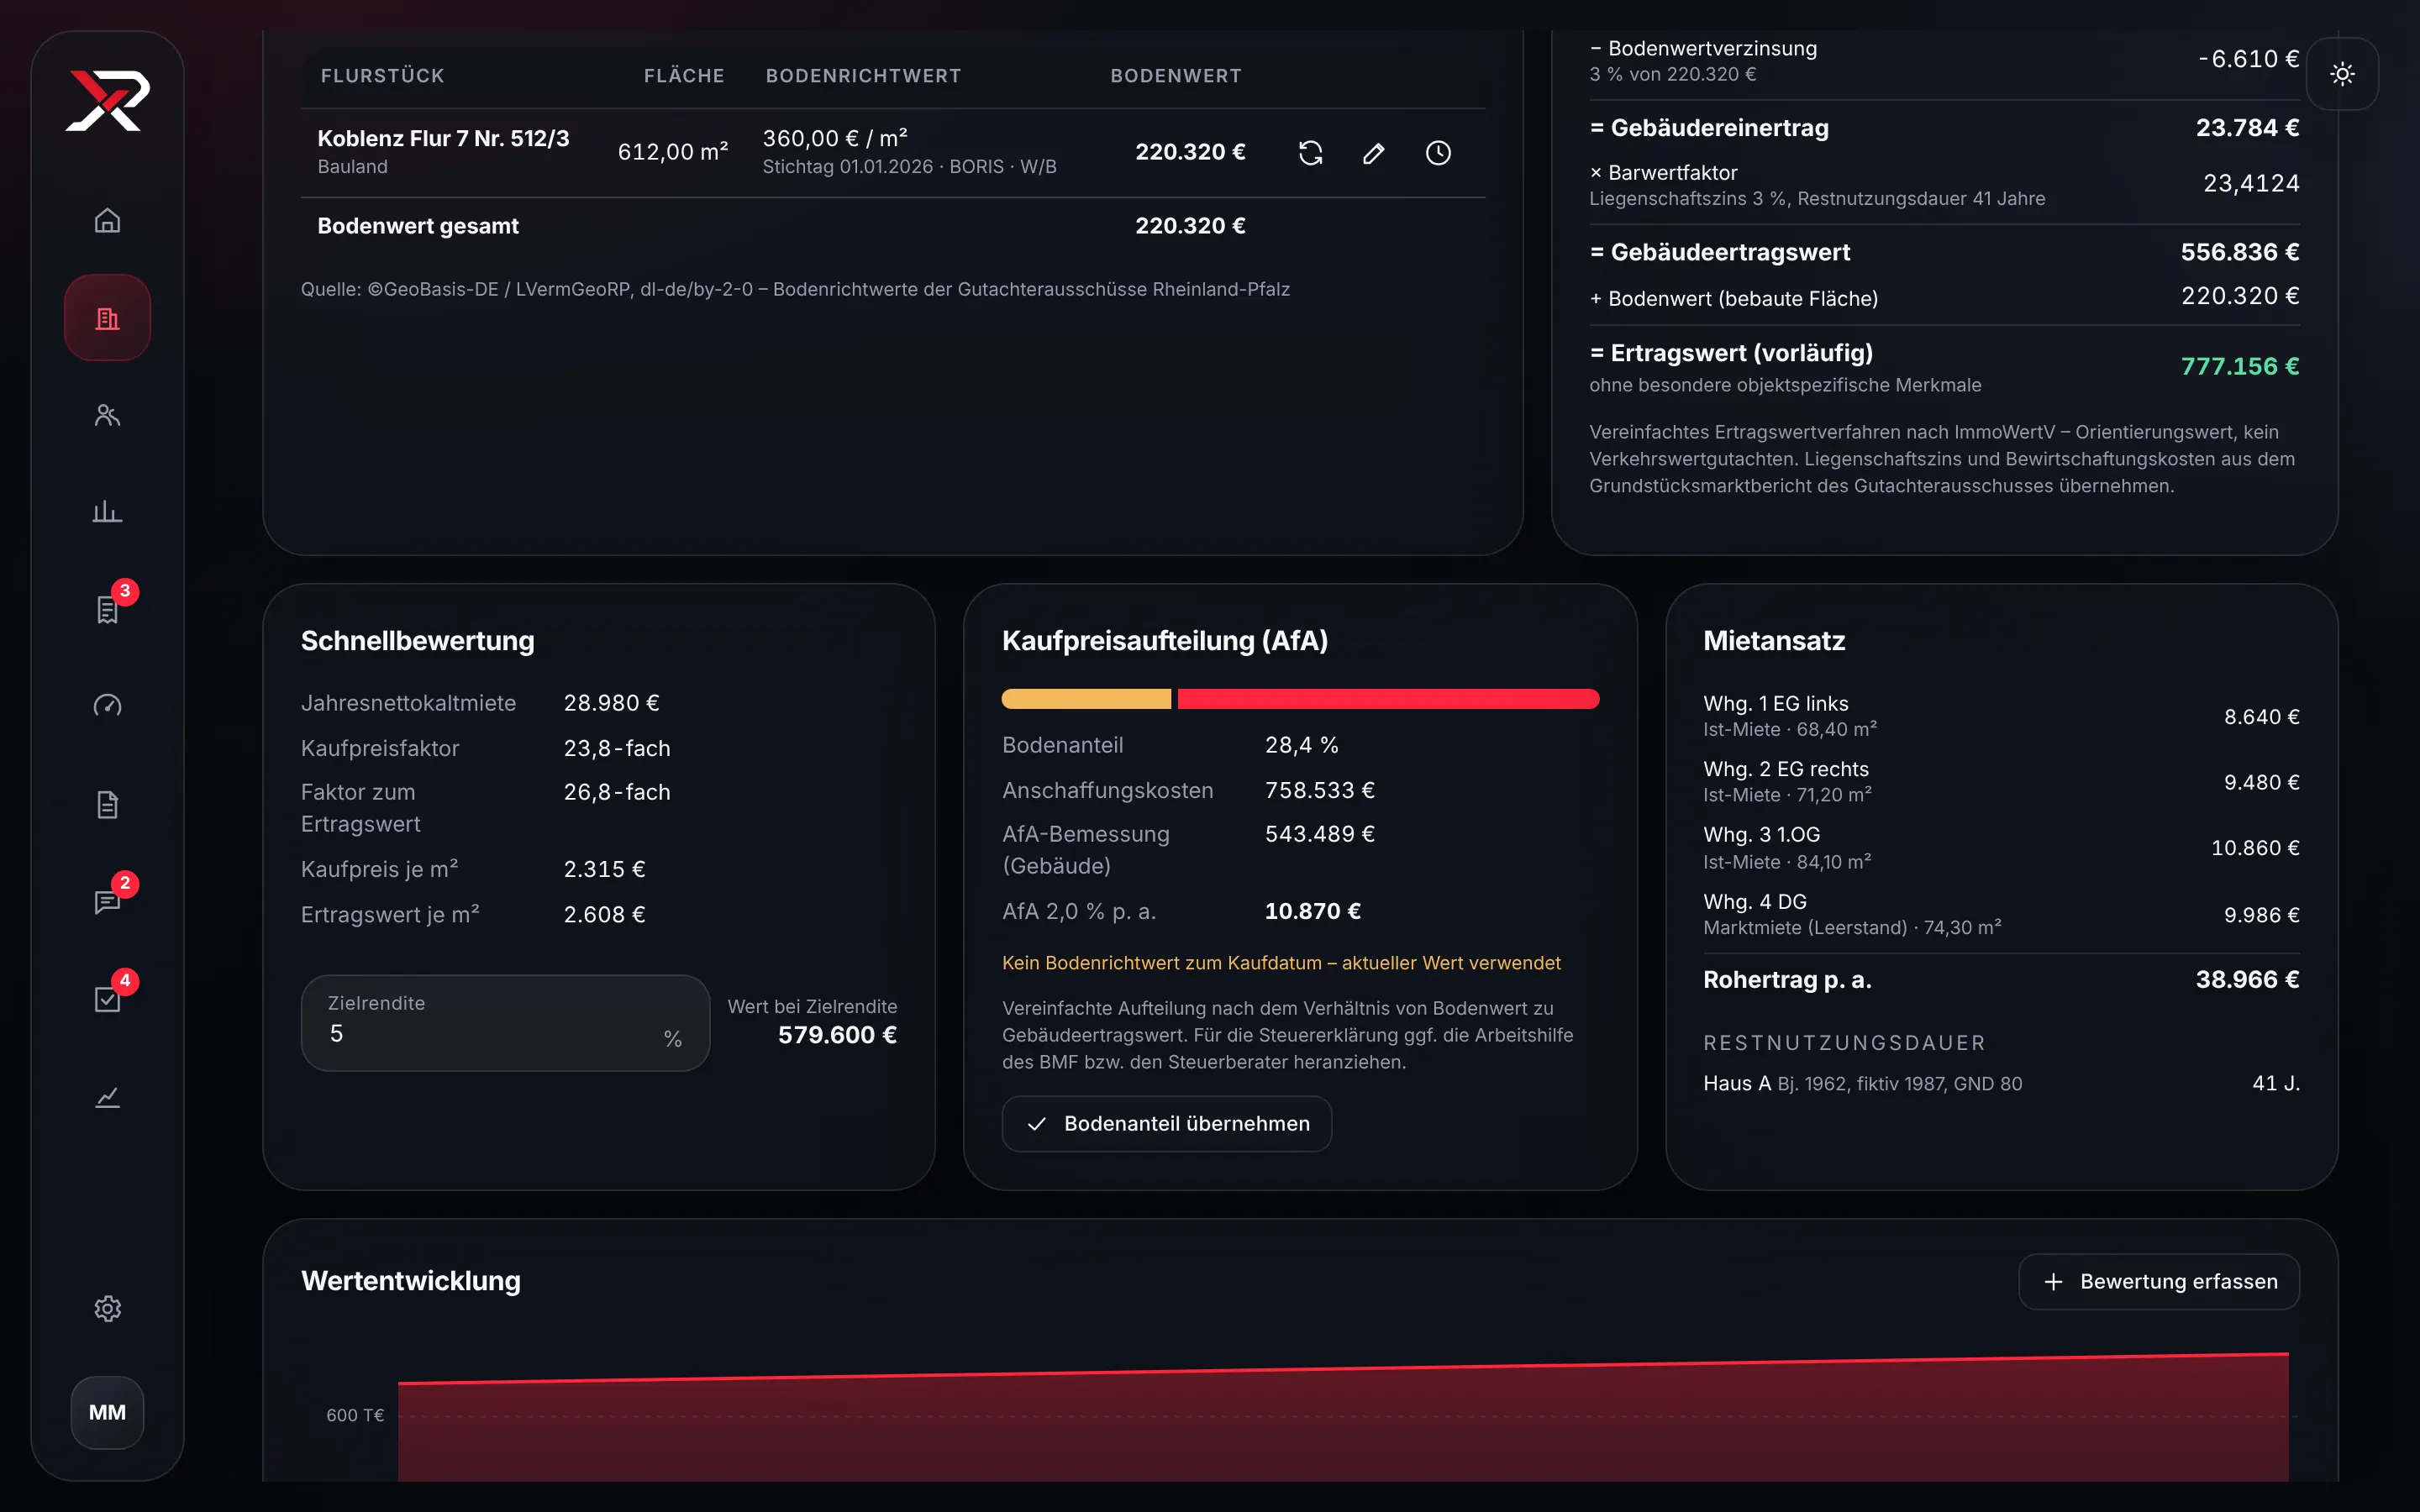Click the Rohertrag p. a. 38.966 € value
2420x1512 pixels.
(2247, 980)
